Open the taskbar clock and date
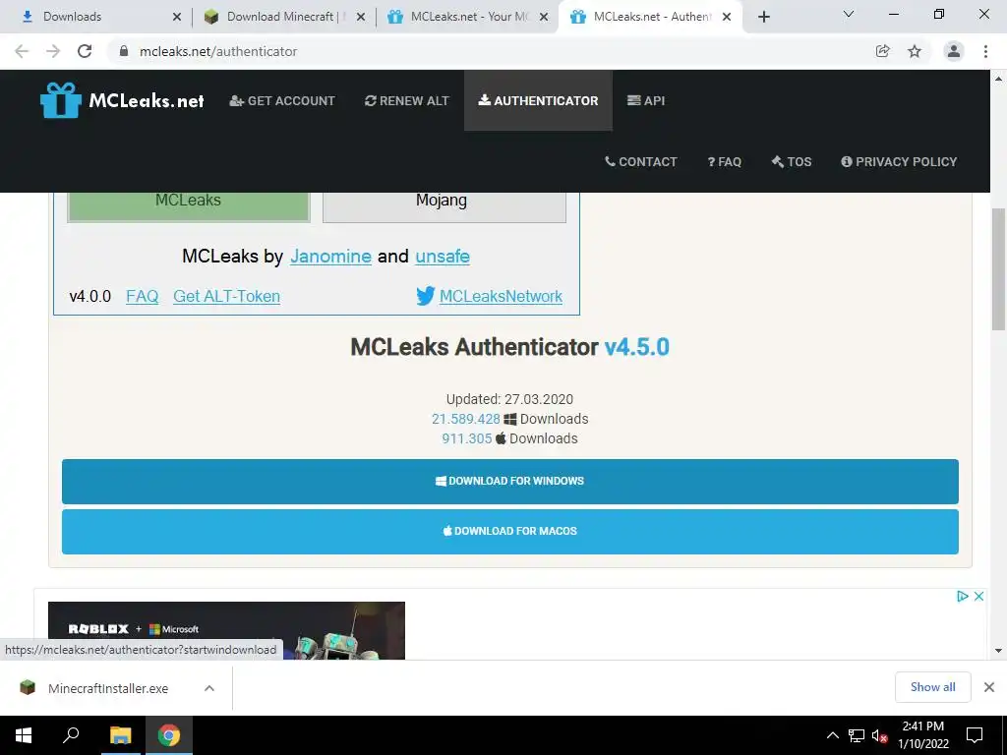Viewport: 1007px width, 755px height. [x=922, y=735]
